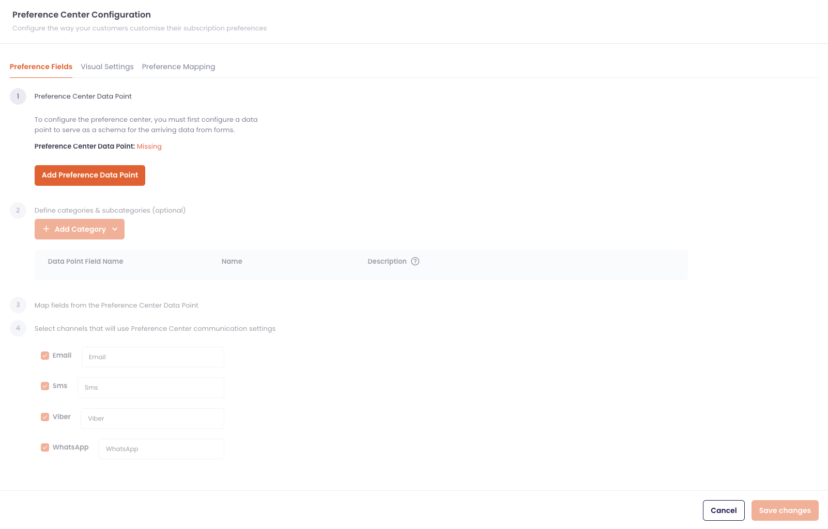The width and height of the screenshot is (828, 529).
Task: Click Add Preference Data Point button
Action: tap(90, 175)
